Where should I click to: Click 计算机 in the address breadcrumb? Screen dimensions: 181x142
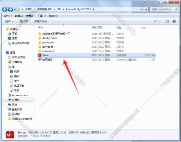[28, 9]
